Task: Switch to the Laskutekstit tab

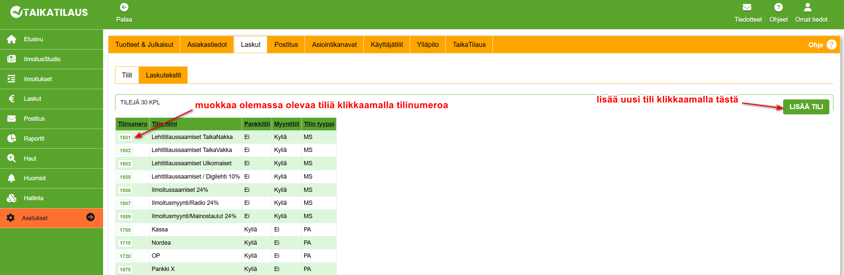Action: point(163,75)
